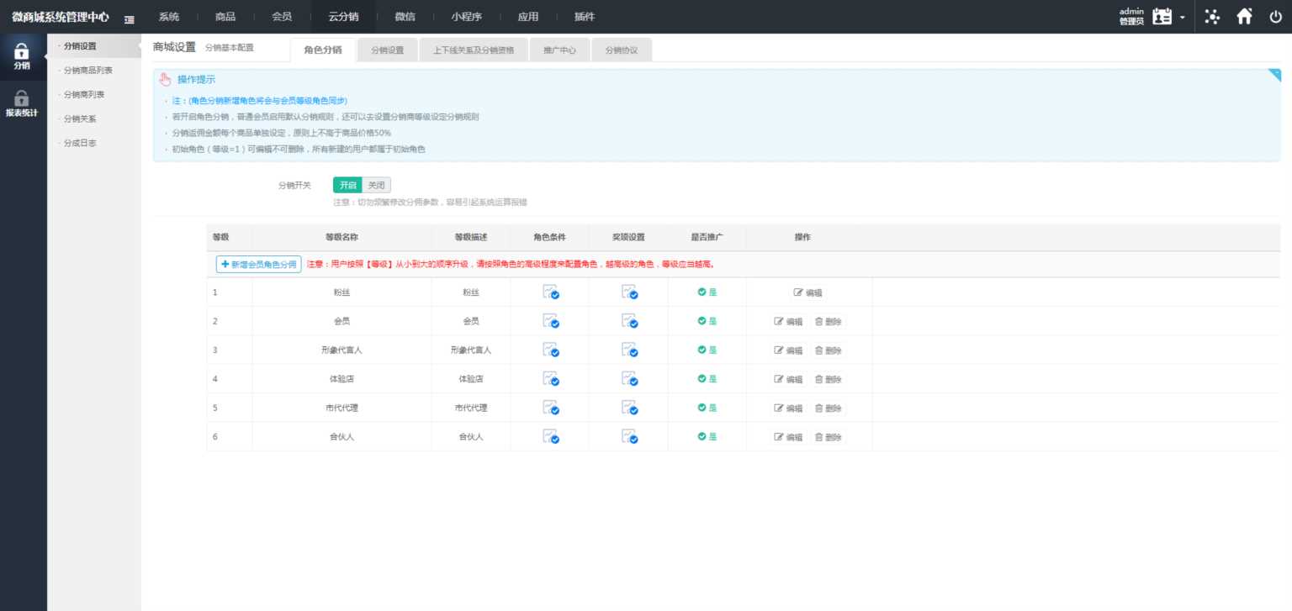Delete the 合伙人 role via trash icon
Image resolution: width=1292 pixels, height=611 pixels.
coord(828,438)
